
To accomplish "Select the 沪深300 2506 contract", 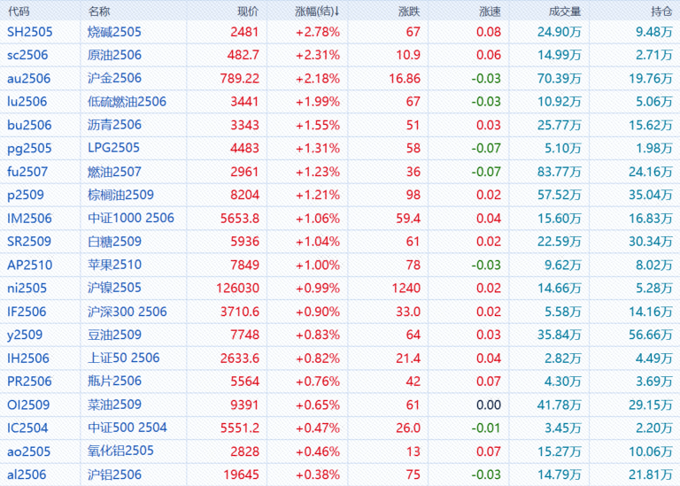I will [x=127, y=312].
